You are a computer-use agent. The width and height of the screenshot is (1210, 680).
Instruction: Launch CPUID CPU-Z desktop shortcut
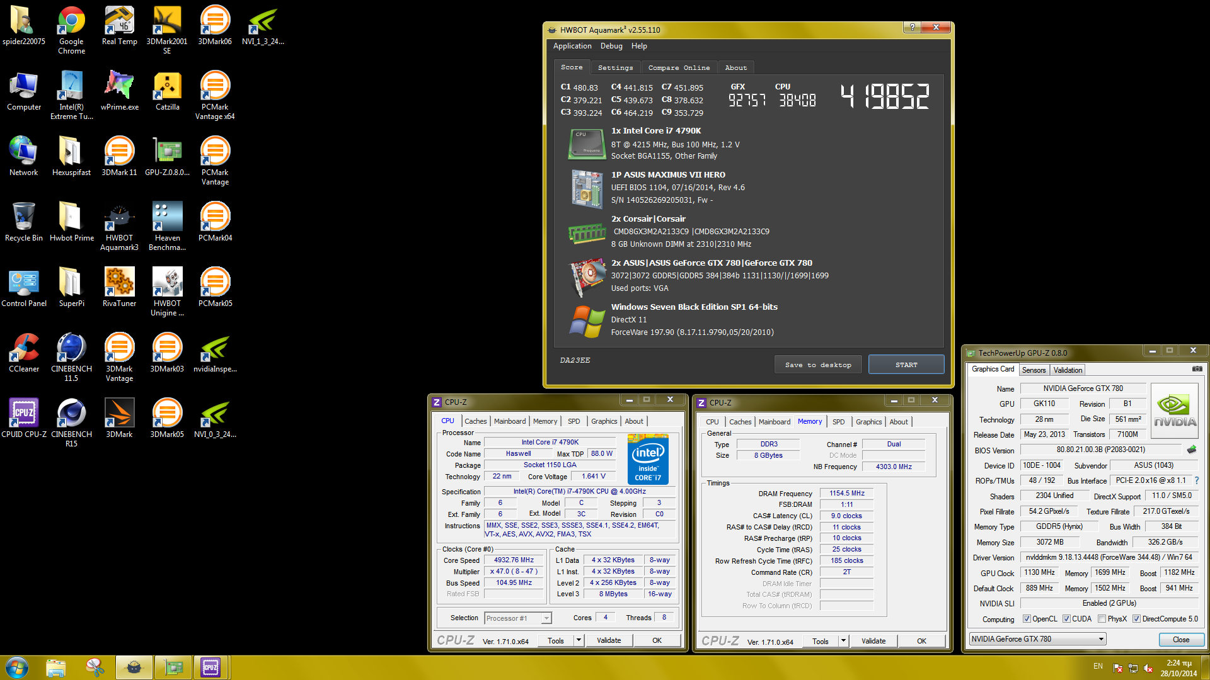coord(23,418)
